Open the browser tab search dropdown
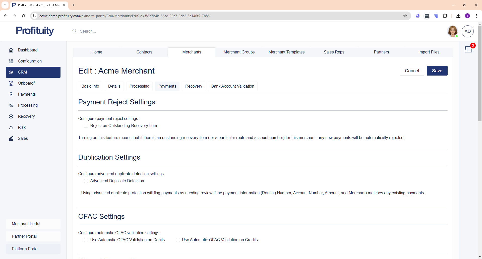 [5, 5]
